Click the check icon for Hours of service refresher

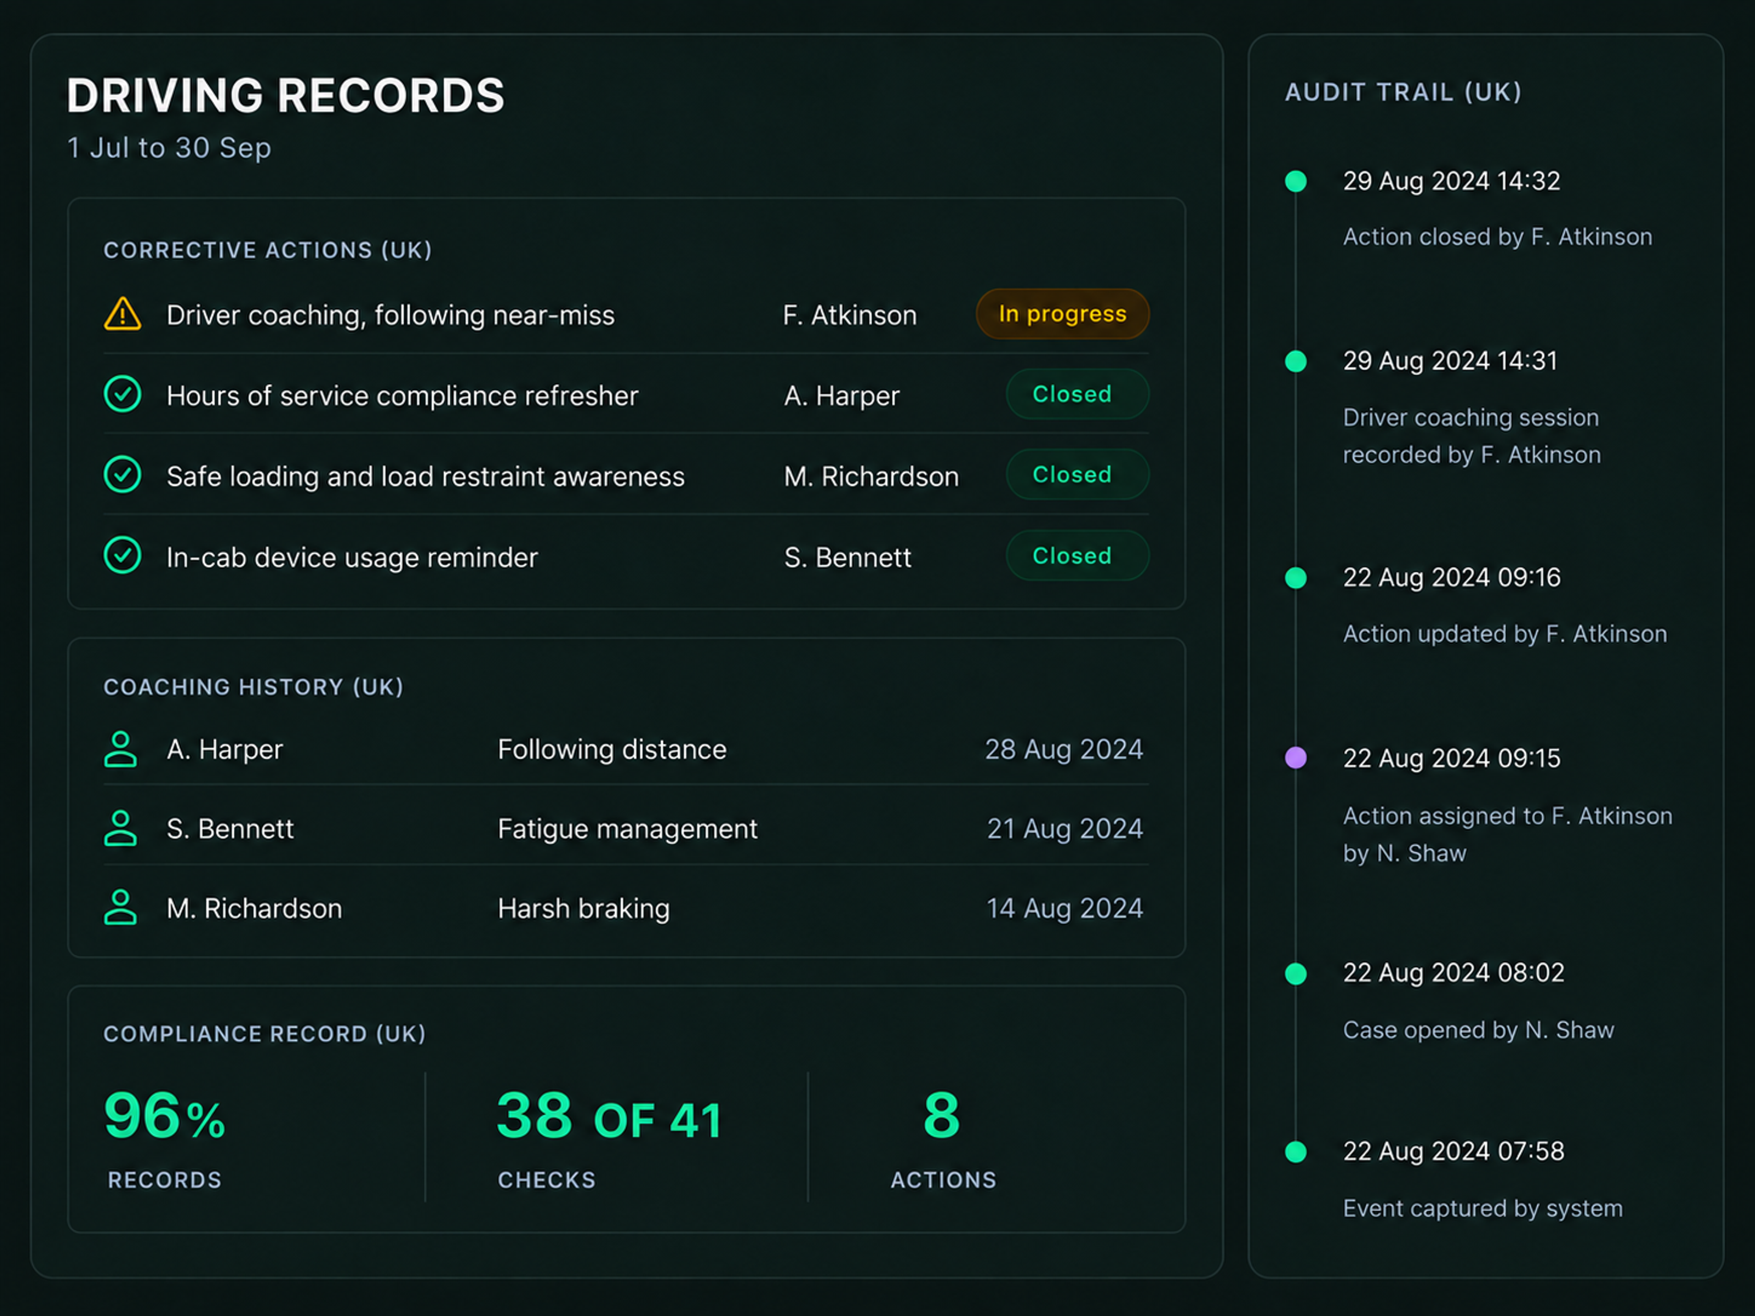tap(122, 394)
